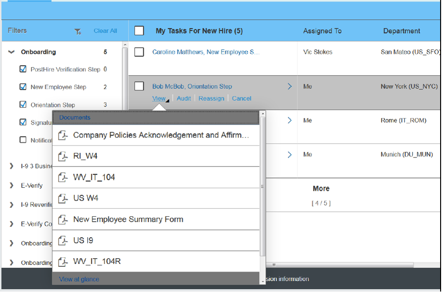Viewport: 443px width, 293px height.
Task: Click the Clear All filters link
Action: [105, 30]
